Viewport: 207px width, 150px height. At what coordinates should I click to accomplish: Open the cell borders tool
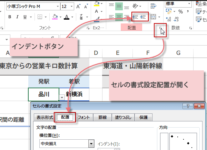(40, 17)
